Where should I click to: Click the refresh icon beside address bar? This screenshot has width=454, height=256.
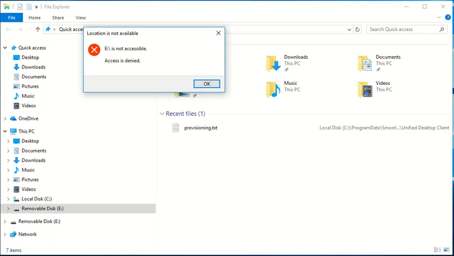click(357, 29)
